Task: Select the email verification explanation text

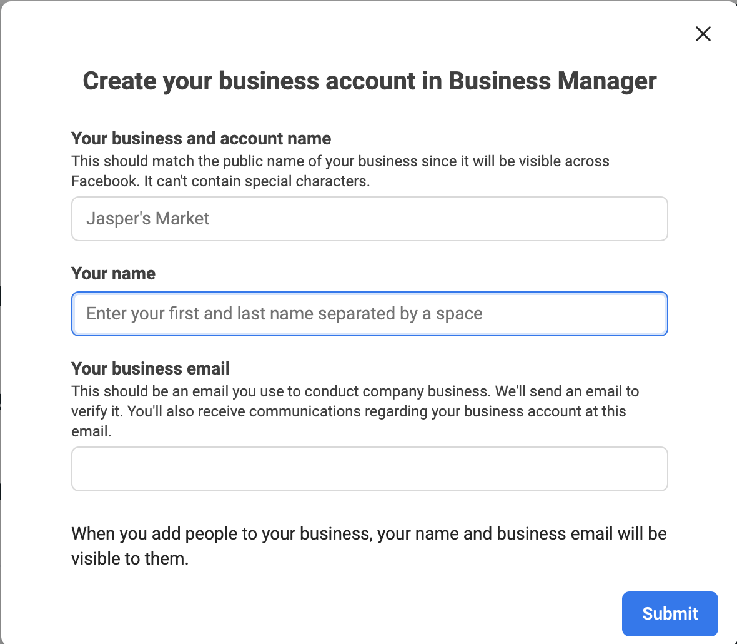Action: (355, 411)
